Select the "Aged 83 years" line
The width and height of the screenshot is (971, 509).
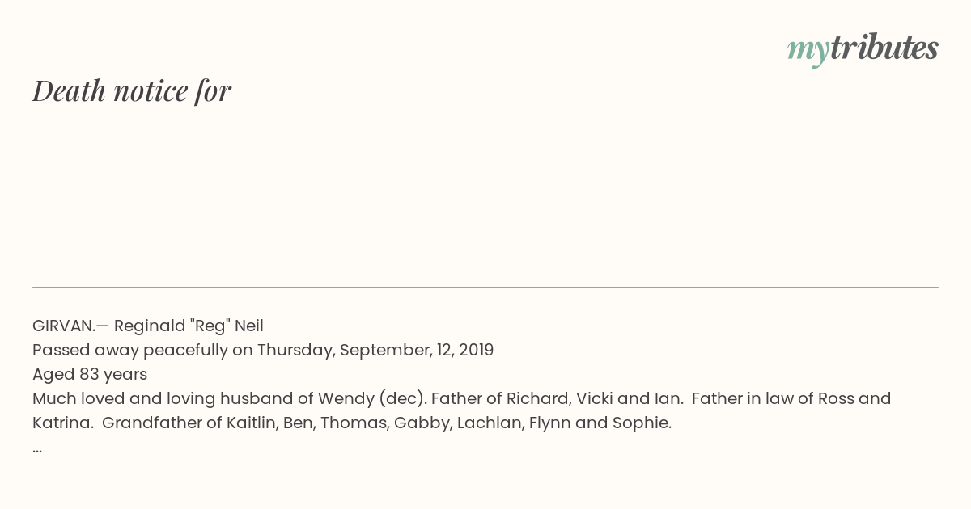[x=90, y=374]
